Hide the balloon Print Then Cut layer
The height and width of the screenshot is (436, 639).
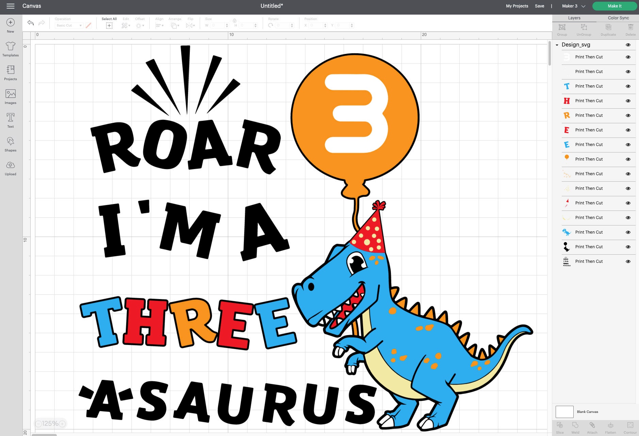[x=628, y=159]
